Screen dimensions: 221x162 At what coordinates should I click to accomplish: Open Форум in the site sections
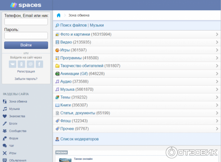(14, 138)
